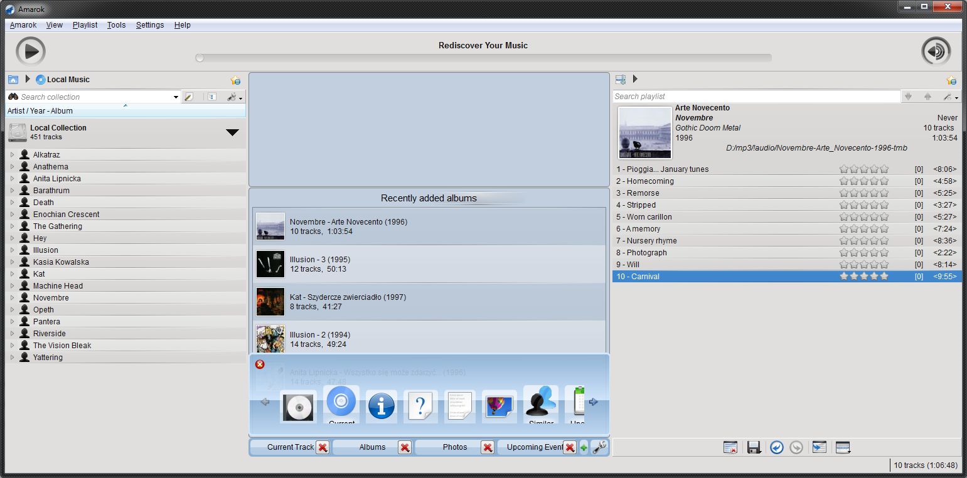Add the Similar artists applet icon
Viewport: 967px width, 478px height.
tap(541, 405)
